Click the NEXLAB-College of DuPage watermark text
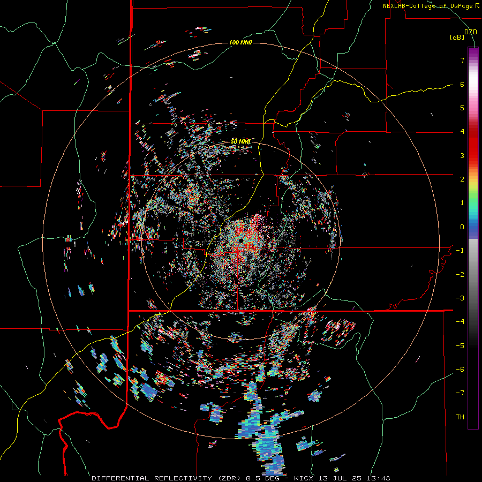This screenshot has width=482, height=482. coord(431,6)
